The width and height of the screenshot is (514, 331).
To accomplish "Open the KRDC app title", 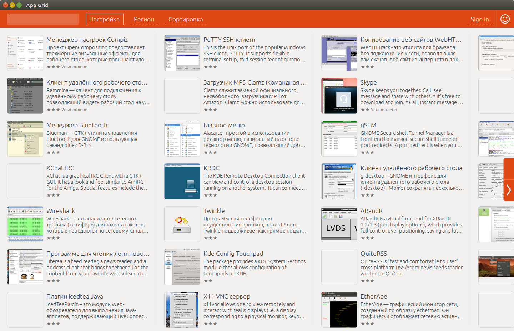I will [211, 168].
